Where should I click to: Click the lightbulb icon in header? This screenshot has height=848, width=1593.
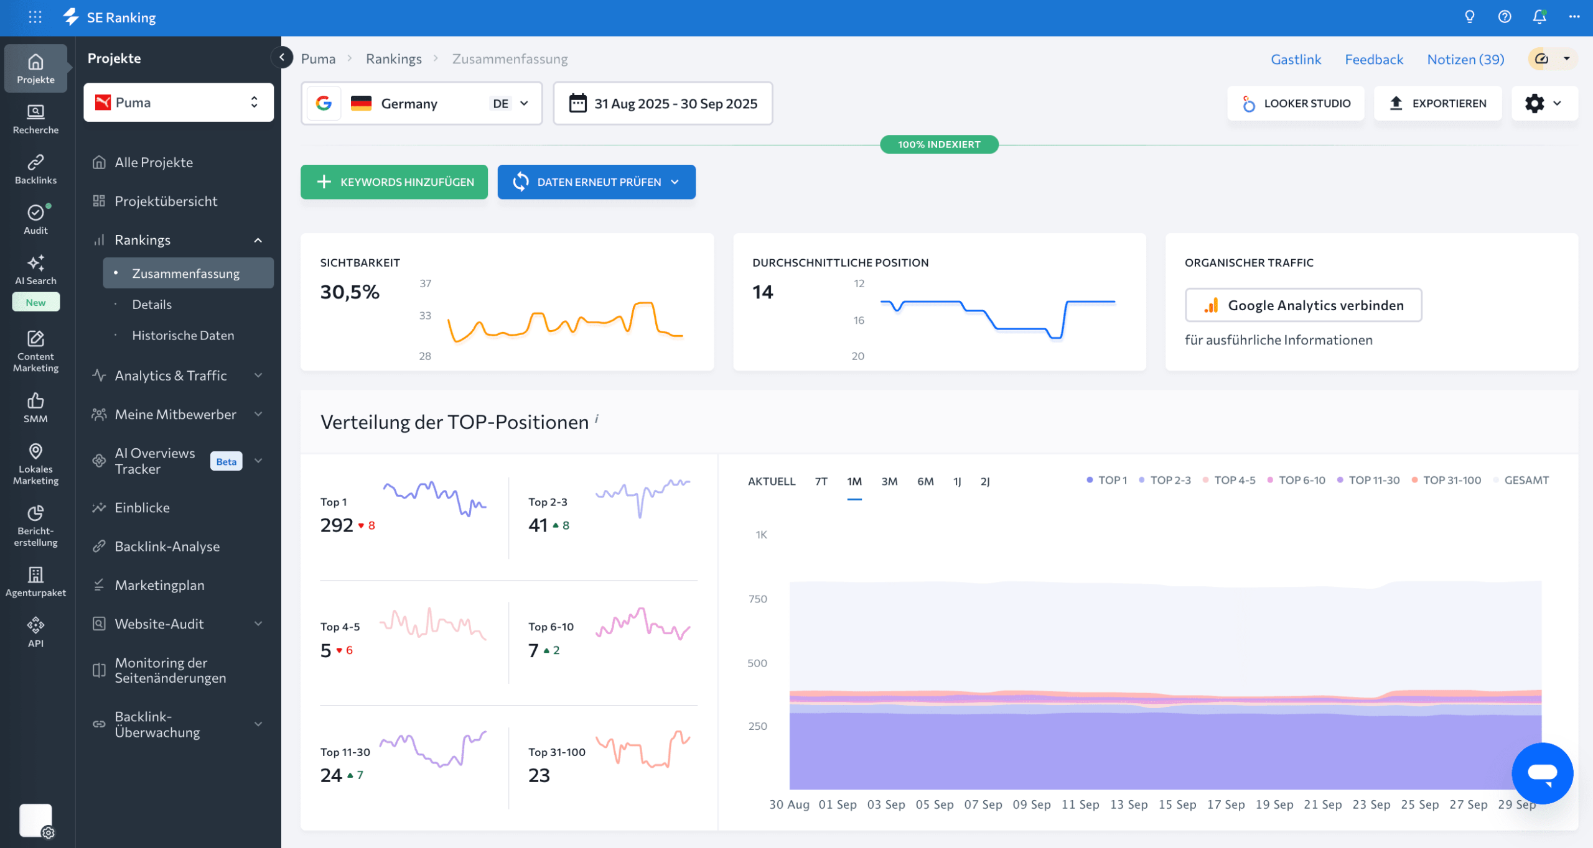pos(1469,17)
